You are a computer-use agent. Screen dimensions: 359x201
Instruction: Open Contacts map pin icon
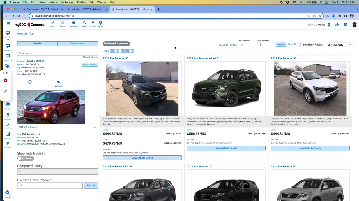tap(8, 145)
